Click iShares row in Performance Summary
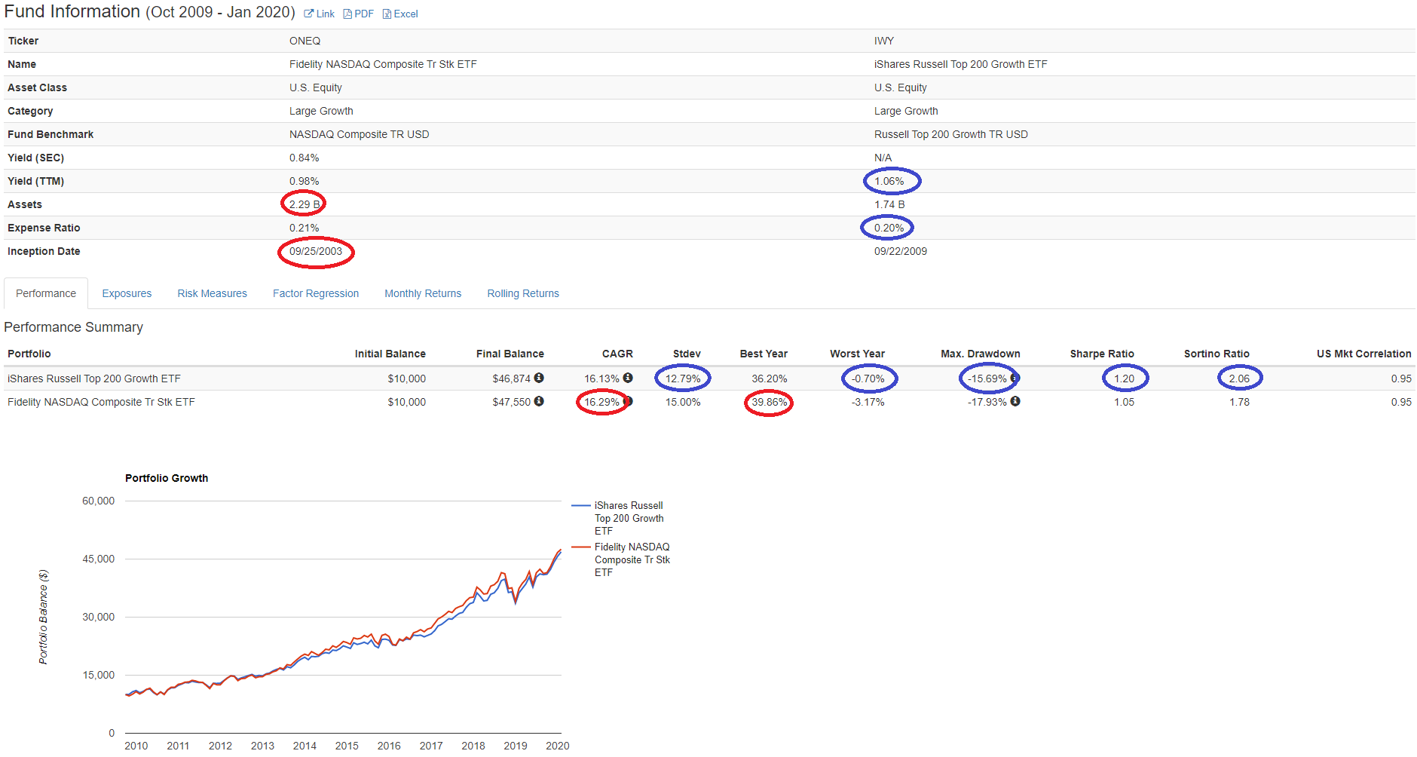 709,378
